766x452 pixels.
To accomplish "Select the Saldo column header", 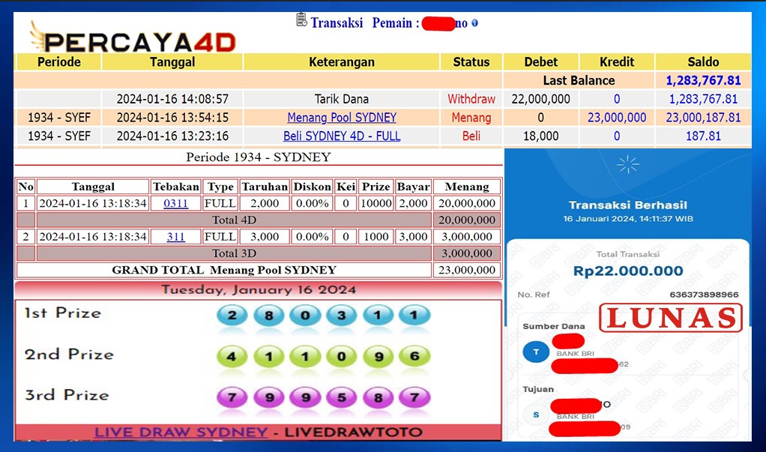I will [x=703, y=61].
